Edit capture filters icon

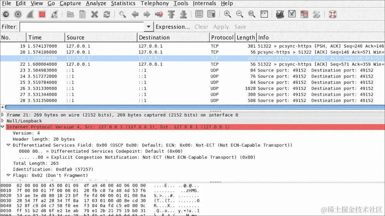[280, 14]
